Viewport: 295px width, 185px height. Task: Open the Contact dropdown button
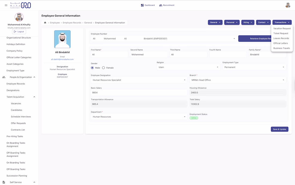[263, 22]
